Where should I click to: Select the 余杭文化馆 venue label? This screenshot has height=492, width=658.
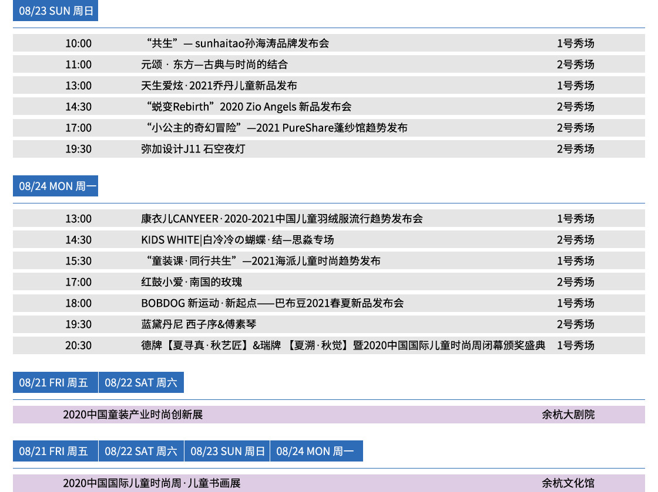[568, 483]
